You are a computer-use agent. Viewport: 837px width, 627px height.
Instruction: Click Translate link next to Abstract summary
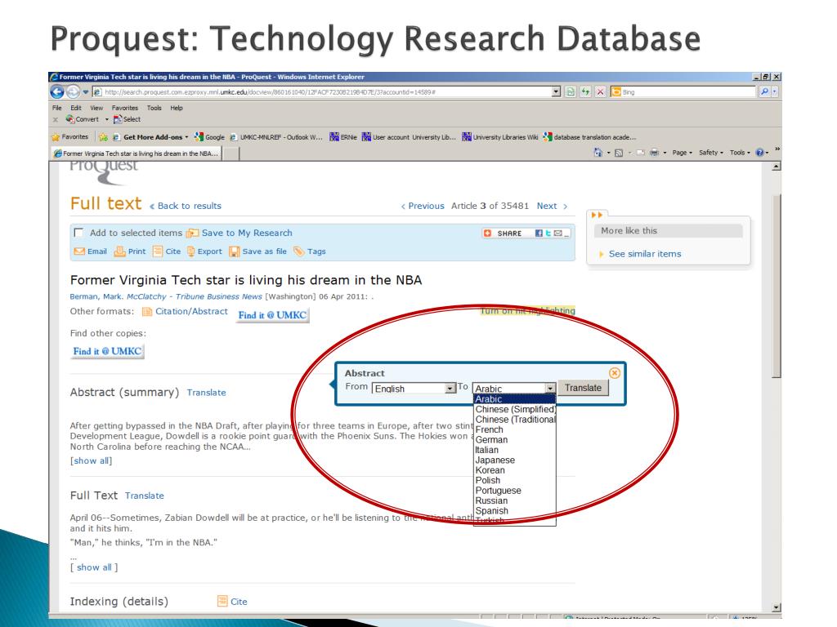[x=206, y=393]
